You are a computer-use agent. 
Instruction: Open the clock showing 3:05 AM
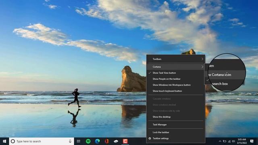242,141
